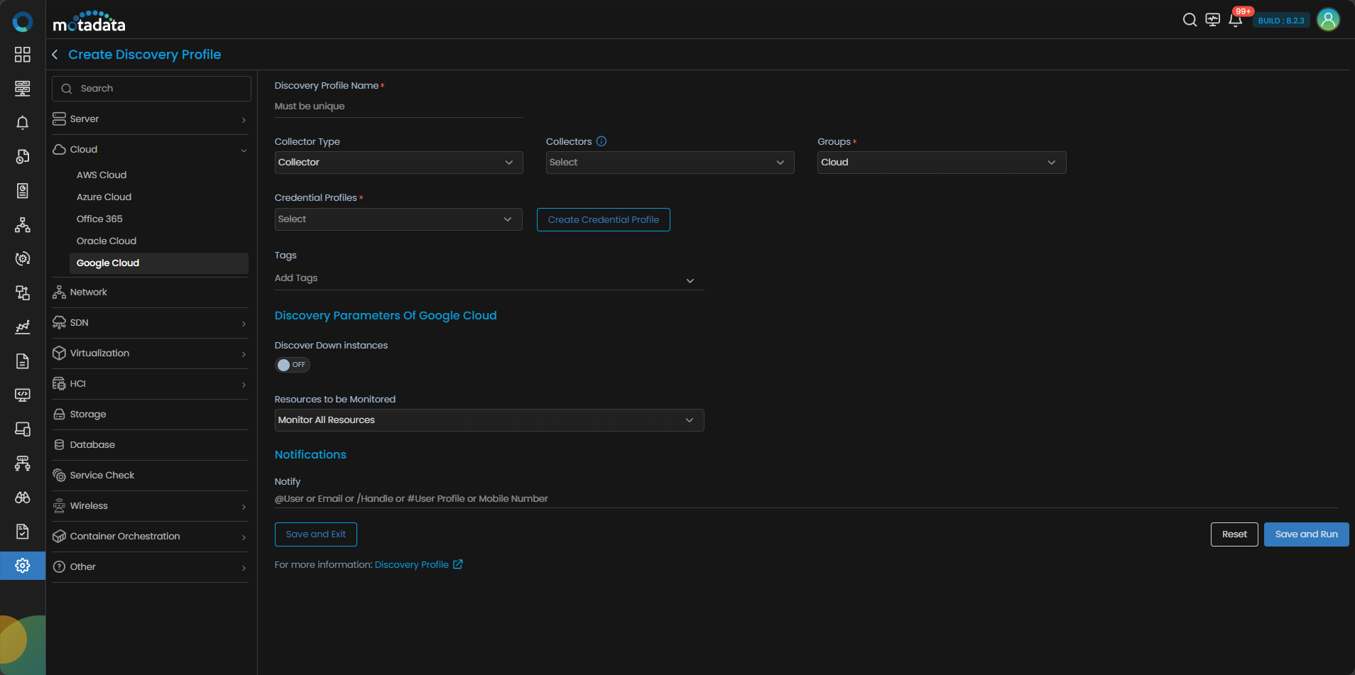Click the monitor/server rack icon in left rail
Image resolution: width=1355 pixels, height=675 pixels.
pyautogui.click(x=23, y=88)
